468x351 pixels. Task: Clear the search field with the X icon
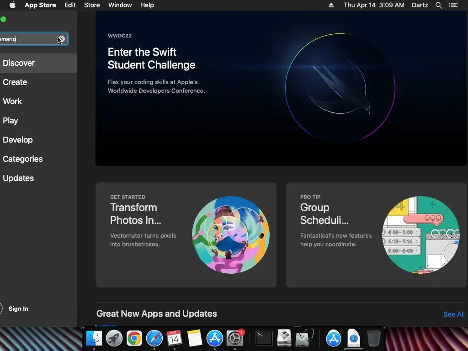pyautogui.click(x=62, y=39)
